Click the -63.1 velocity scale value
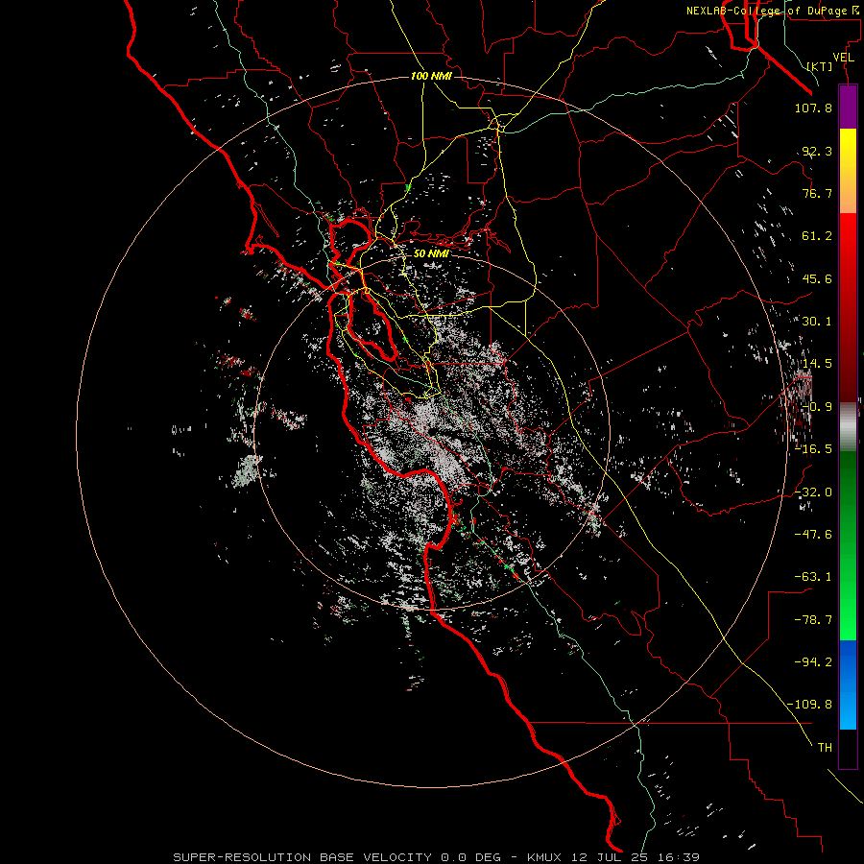Screen dimensions: 864x864 pos(813,577)
